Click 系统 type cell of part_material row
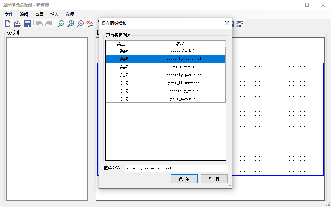This screenshot has height=207, width=331. tap(124, 99)
